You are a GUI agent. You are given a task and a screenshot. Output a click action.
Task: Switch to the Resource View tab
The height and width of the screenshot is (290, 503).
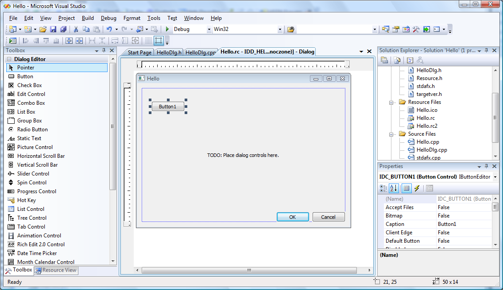(x=56, y=270)
